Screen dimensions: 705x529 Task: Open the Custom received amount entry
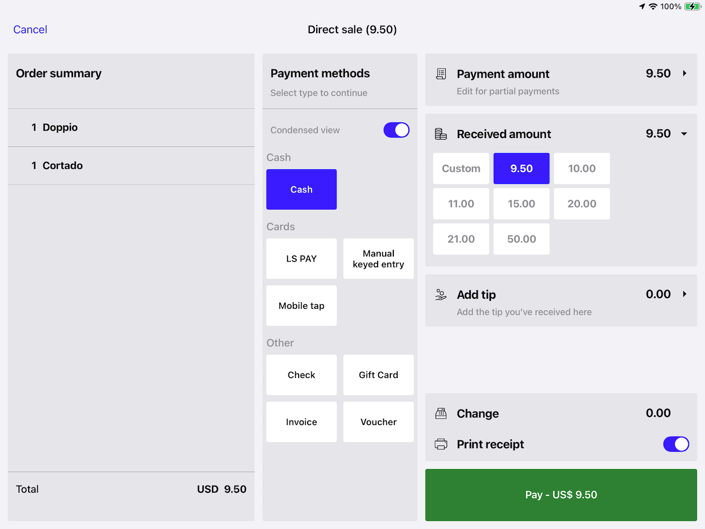point(461,168)
